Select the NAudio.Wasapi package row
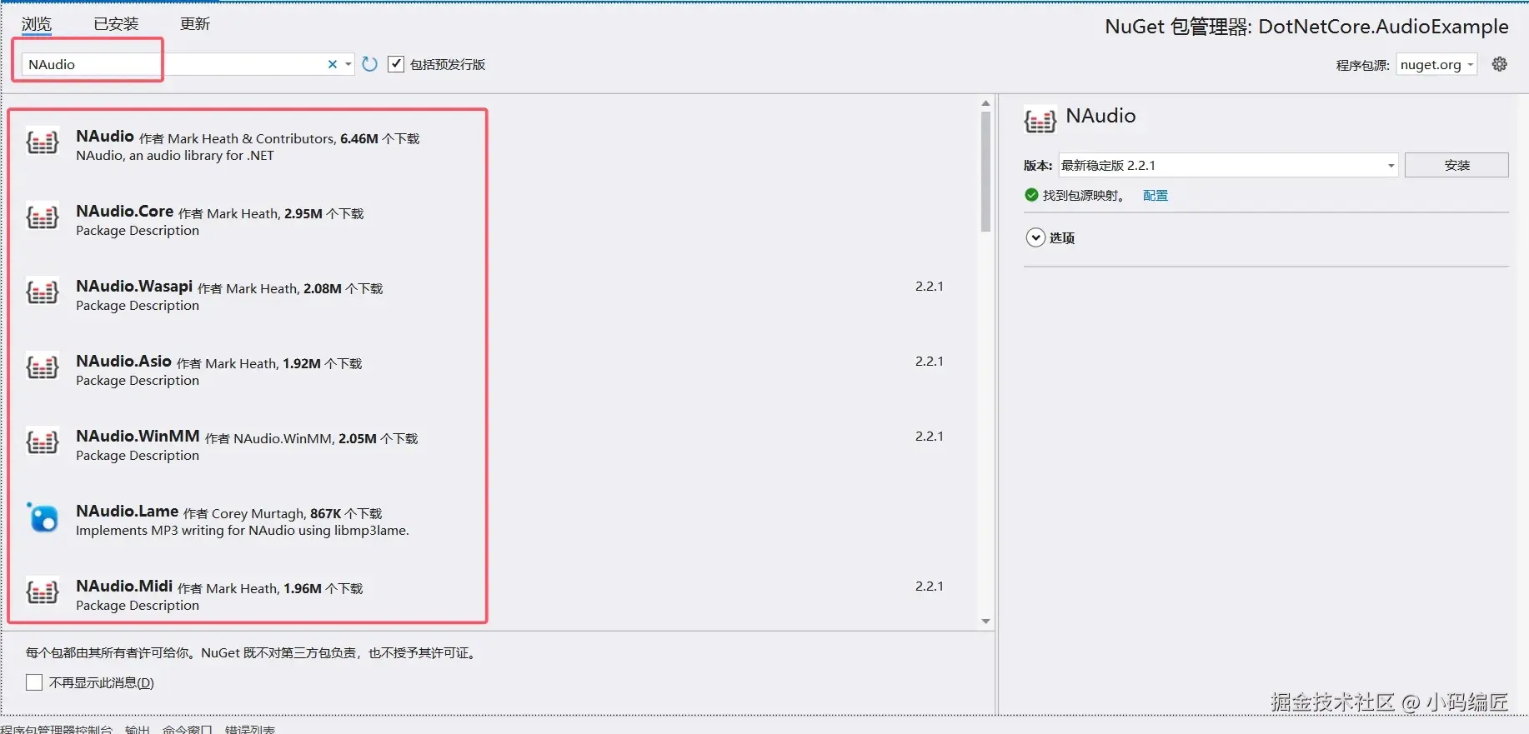1529x734 pixels. (492, 296)
